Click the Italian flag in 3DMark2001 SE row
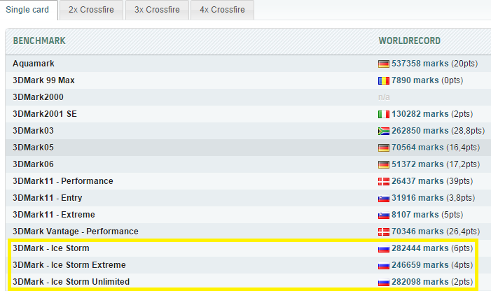Viewport: 491px width, 291px height. 383,114
